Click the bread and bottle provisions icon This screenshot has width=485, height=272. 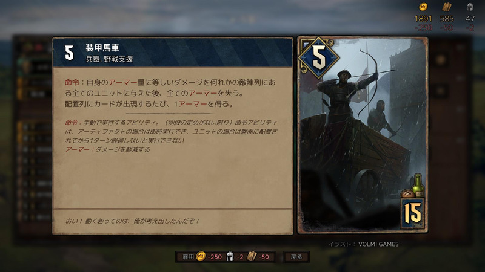[x=413, y=186]
